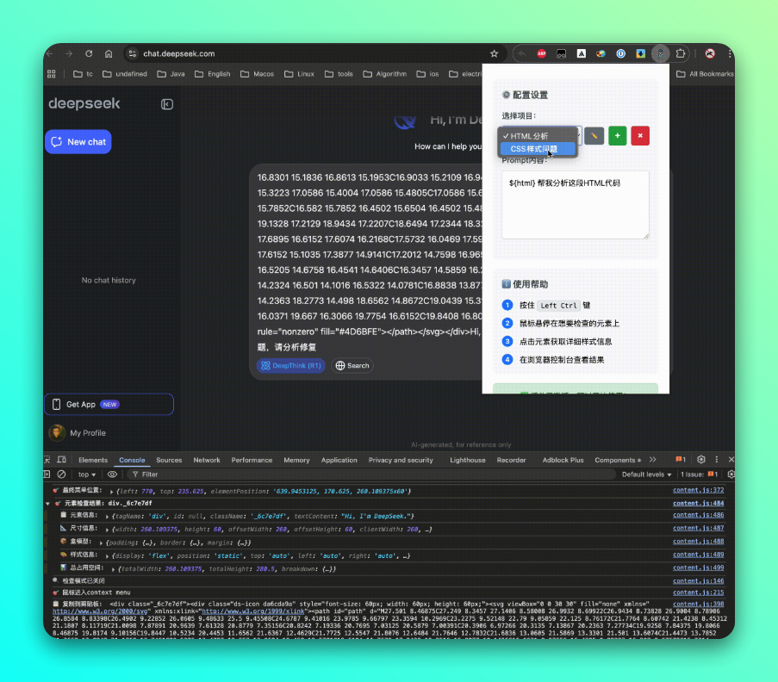The width and height of the screenshot is (778, 682).
Task: Activate the DevTools element picker icon
Action: tap(47, 460)
